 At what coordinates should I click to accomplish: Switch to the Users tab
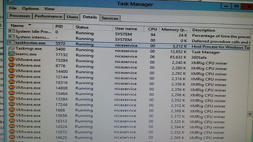72,17
